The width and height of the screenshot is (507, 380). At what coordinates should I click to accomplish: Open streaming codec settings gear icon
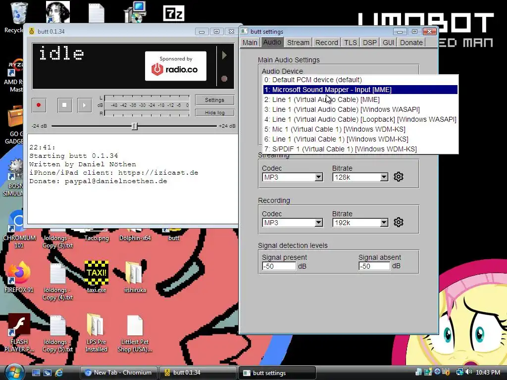pos(399,177)
